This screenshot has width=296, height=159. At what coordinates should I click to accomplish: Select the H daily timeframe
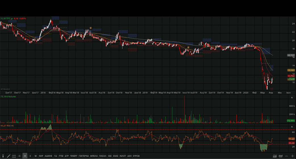click(x=25, y=156)
